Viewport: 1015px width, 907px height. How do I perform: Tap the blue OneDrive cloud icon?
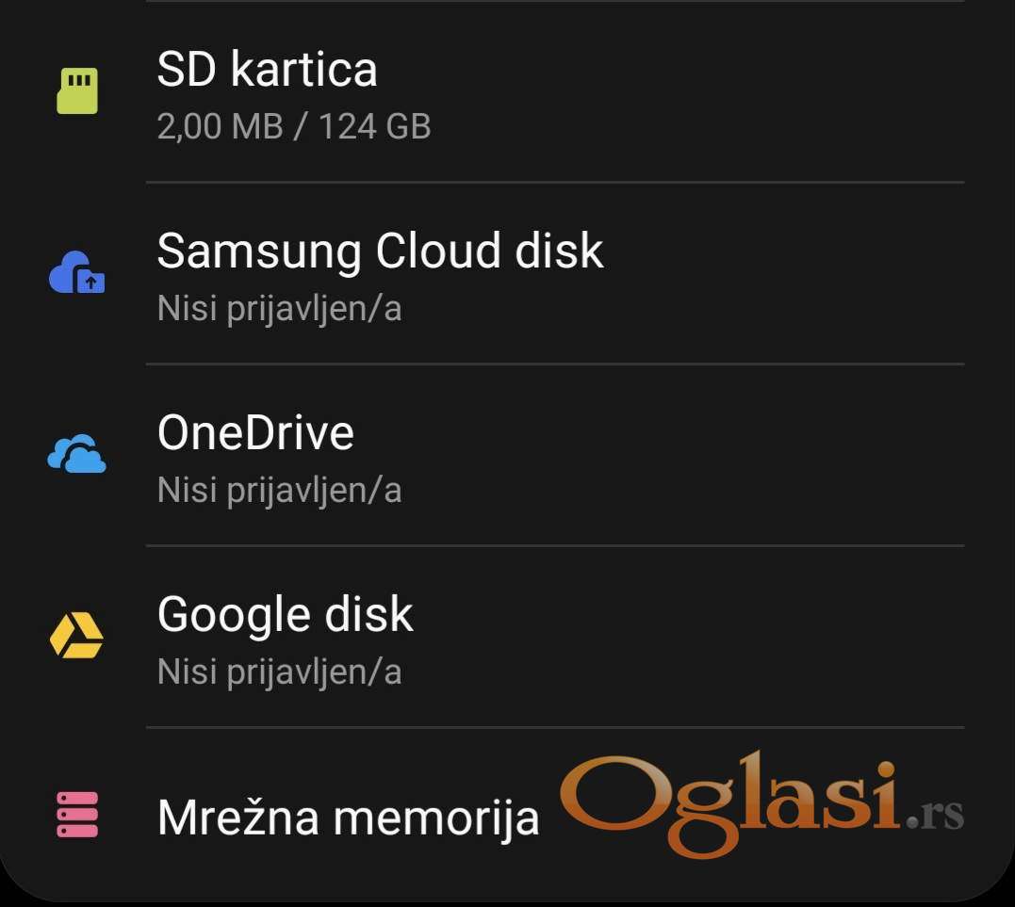pyautogui.click(x=77, y=454)
